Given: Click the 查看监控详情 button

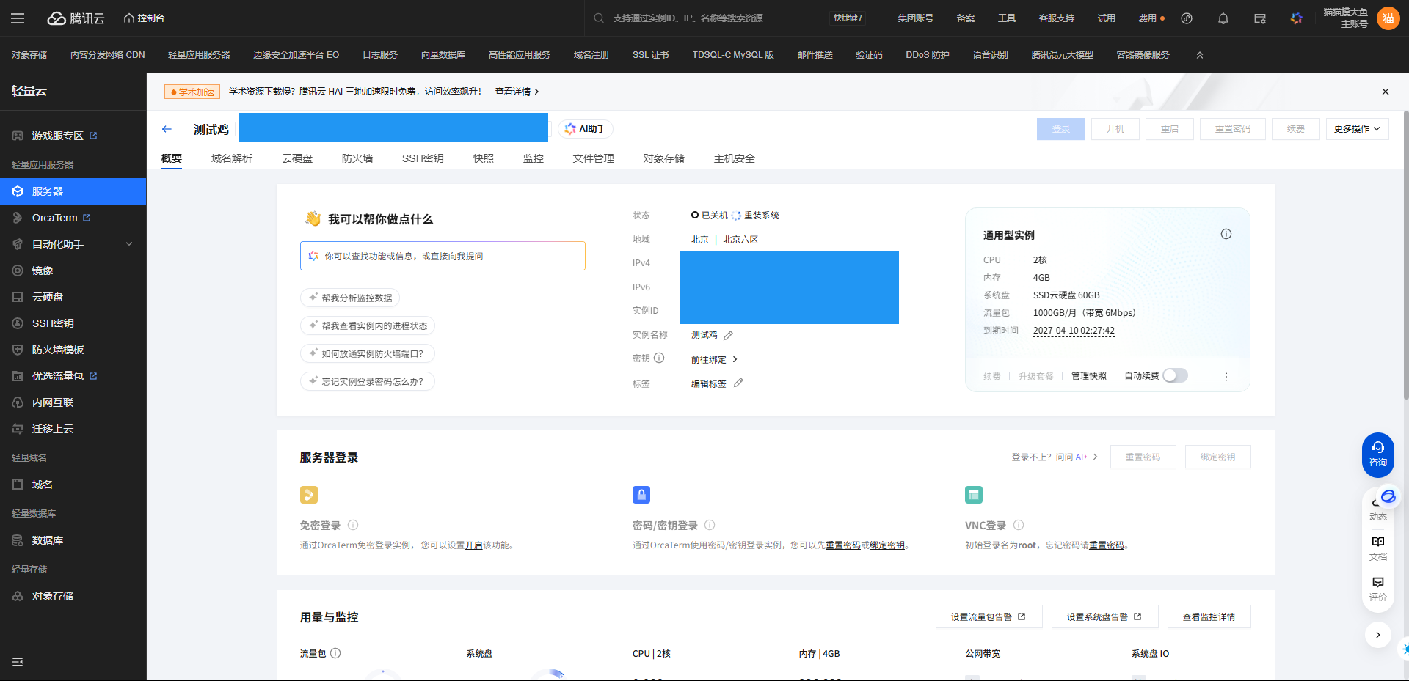Looking at the screenshot, I should 1209,617.
